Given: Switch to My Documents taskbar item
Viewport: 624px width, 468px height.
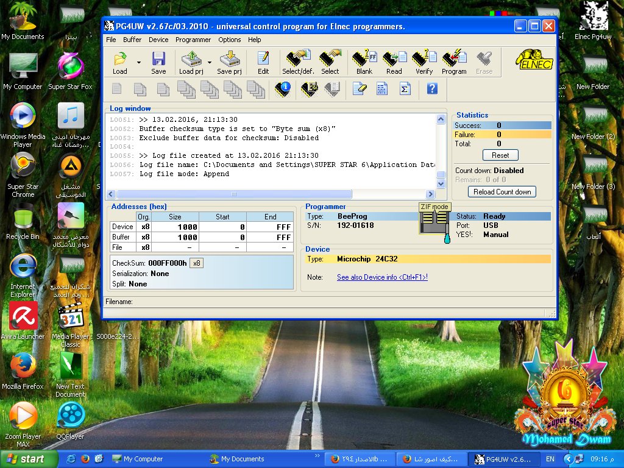Looking at the screenshot, I should click(x=237, y=459).
